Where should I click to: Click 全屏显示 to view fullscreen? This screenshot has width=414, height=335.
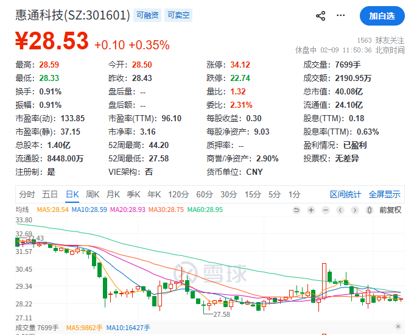pos(384,194)
